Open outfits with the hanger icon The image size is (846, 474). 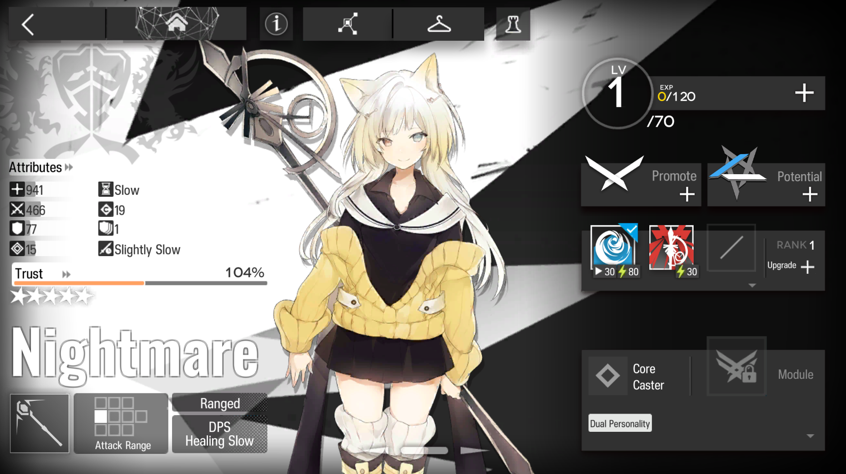[x=439, y=24]
